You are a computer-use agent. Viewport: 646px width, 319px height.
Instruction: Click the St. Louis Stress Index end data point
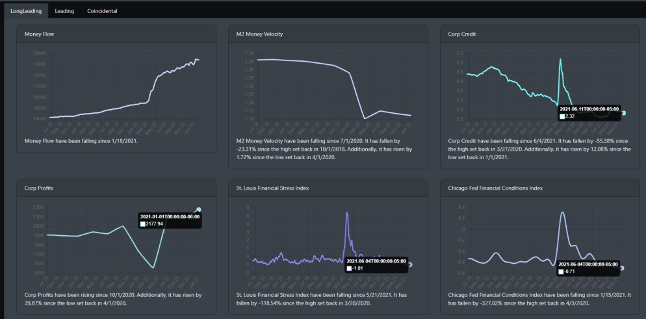(x=410, y=264)
